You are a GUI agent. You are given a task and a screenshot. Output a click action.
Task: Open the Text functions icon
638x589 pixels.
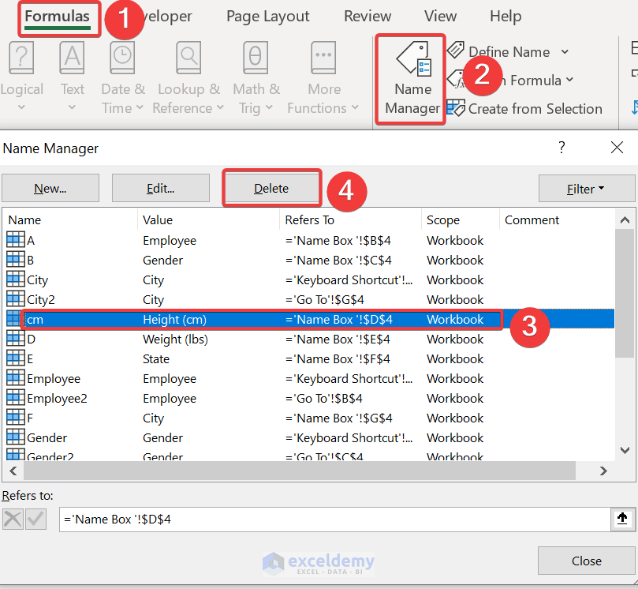click(72, 58)
